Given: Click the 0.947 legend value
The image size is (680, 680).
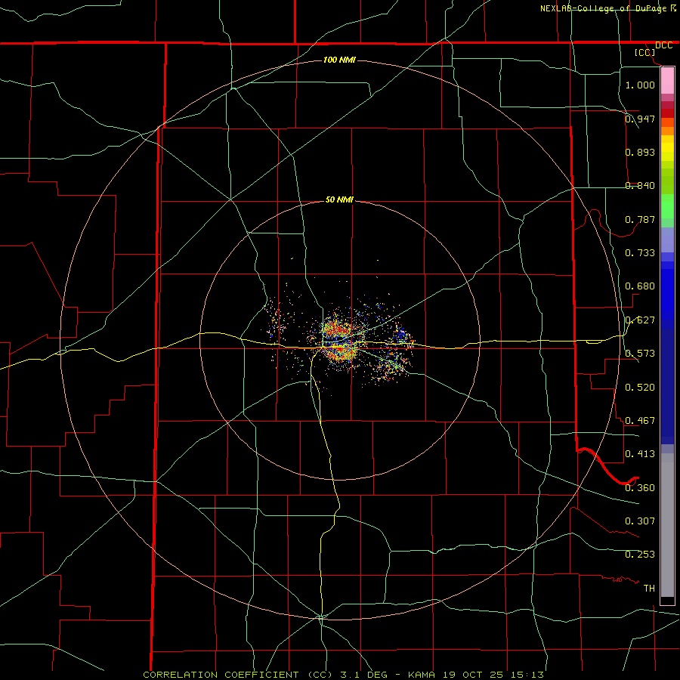Looking at the screenshot, I should pyautogui.click(x=640, y=119).
